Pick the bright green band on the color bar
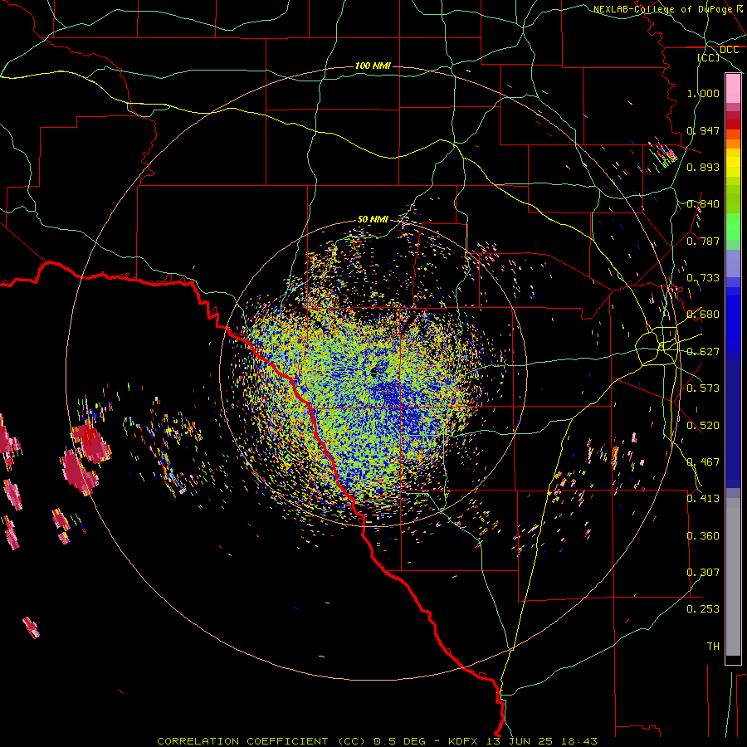 click(733, 227)
